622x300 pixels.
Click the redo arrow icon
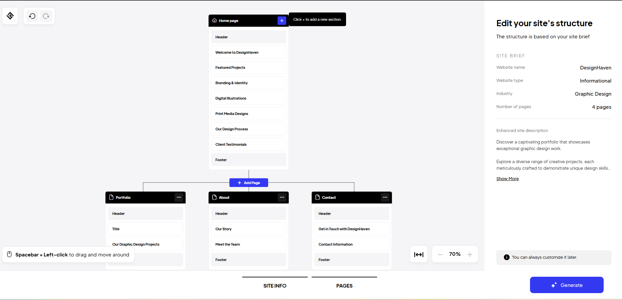pyautogui.click(x=46, y=16)
